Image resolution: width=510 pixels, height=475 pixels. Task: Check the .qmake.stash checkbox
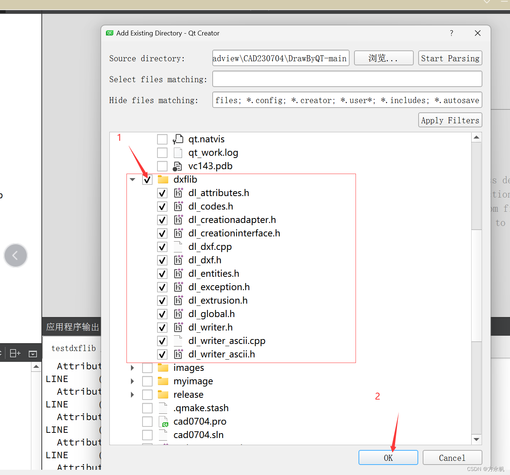[x=147, y=408]
